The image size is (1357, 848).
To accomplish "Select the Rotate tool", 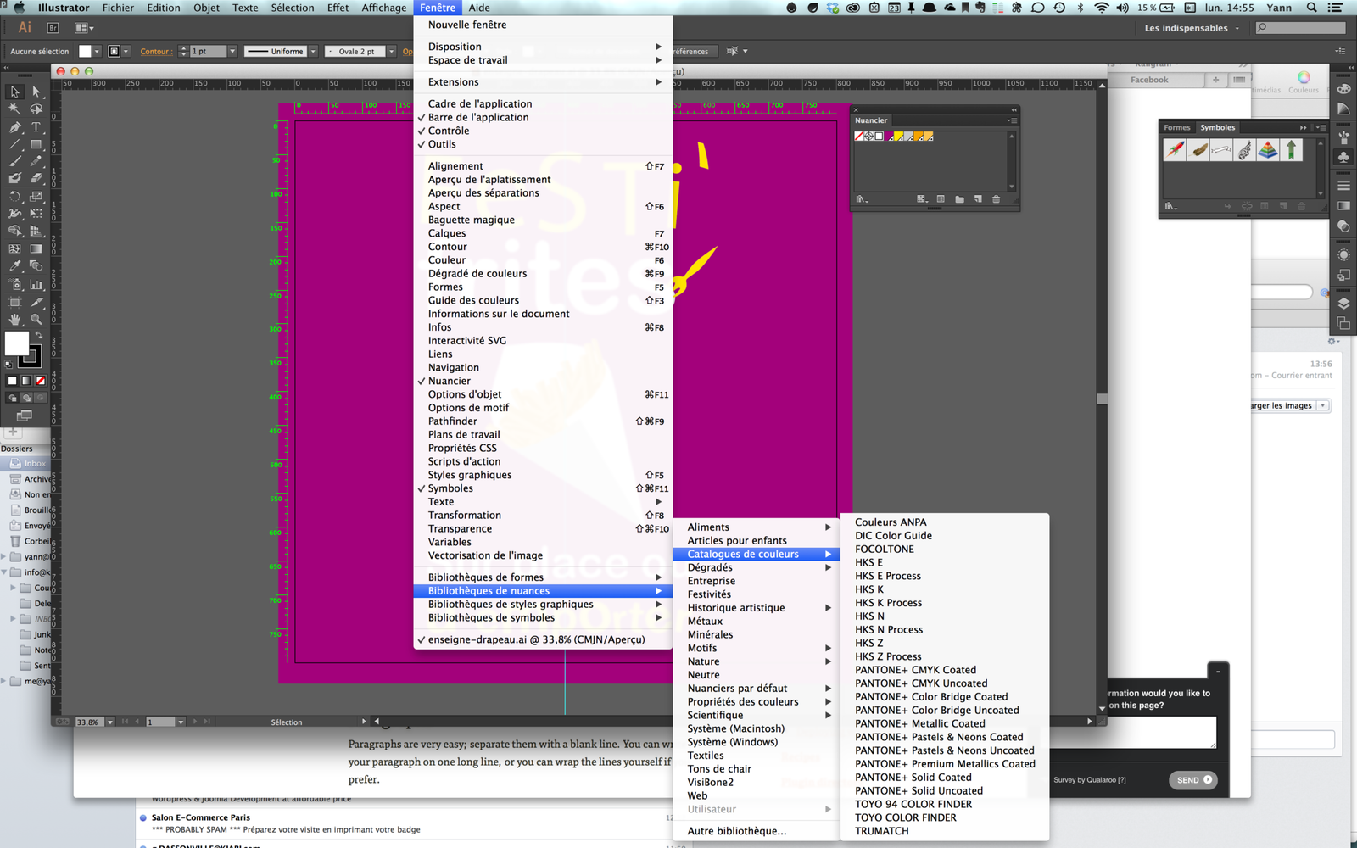I will coord(14,196).
